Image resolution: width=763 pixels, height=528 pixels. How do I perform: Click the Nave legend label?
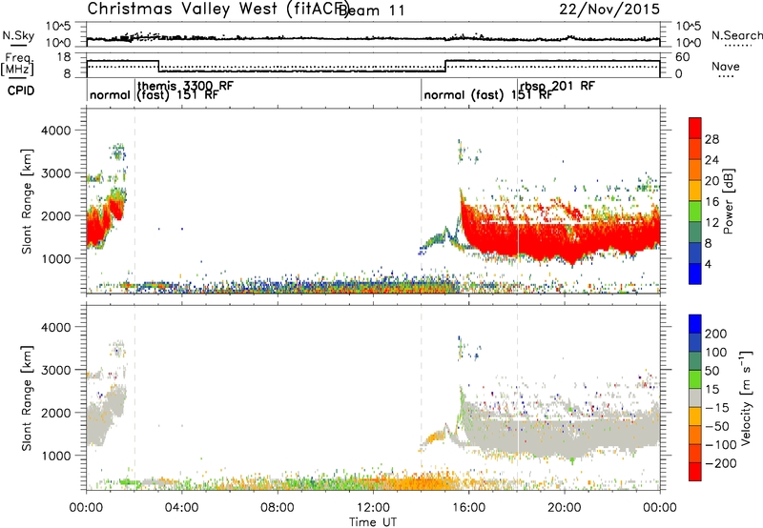(726, 67)
